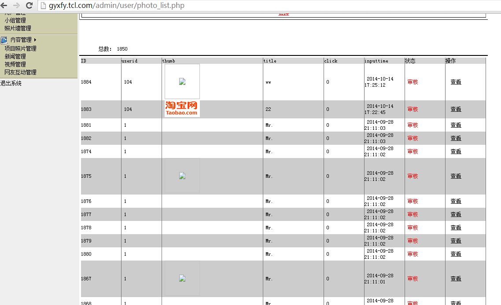Click the browser back arrow
501x305 pixels.
(x=4, y=5)
